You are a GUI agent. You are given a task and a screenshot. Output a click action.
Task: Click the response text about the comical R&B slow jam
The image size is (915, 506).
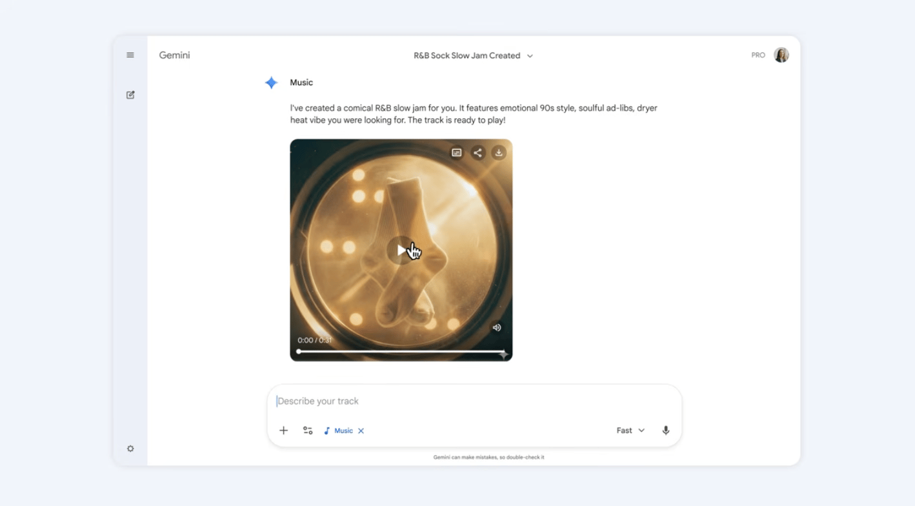(474, 114)
